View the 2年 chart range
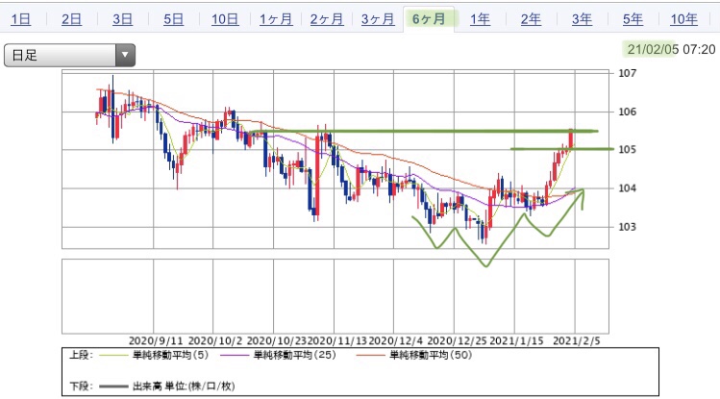This screenshot has height=399, width=720. click(x=531, y=19)
